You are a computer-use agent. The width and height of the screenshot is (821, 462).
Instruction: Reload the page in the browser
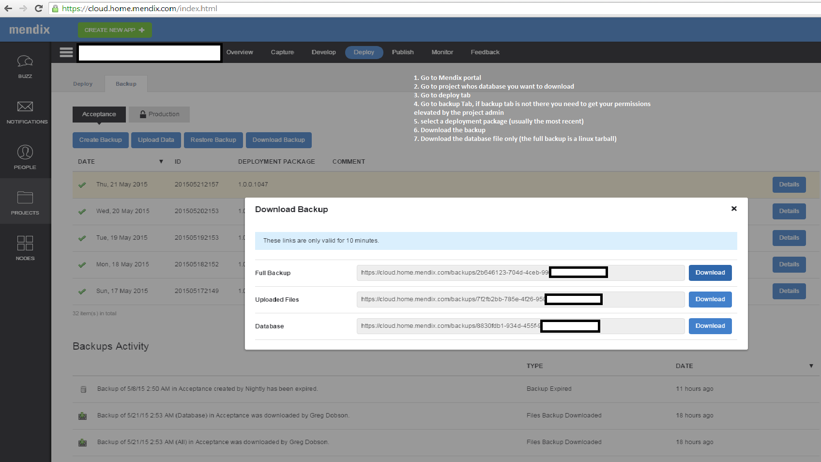38,8
